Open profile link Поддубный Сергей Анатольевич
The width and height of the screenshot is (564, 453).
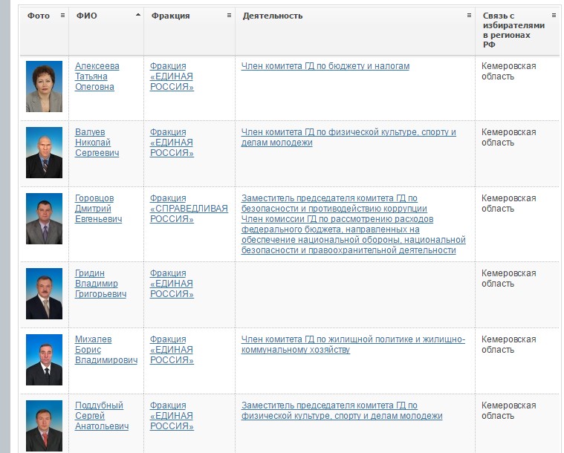pyautogui.click(x=102, y=416)
